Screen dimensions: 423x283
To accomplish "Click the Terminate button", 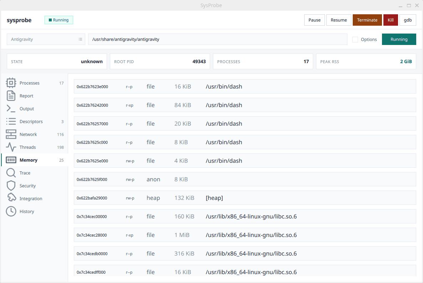I will [367, 20].
